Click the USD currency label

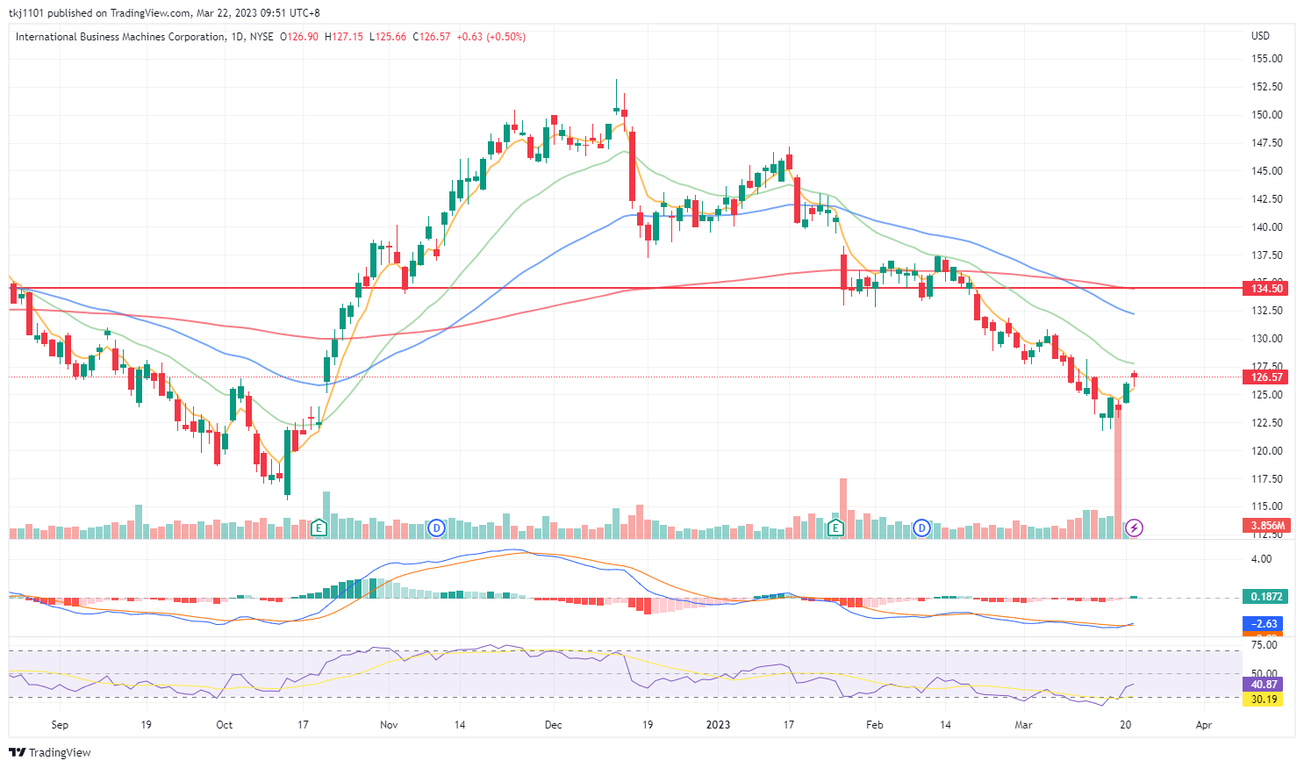(1260, 36)
